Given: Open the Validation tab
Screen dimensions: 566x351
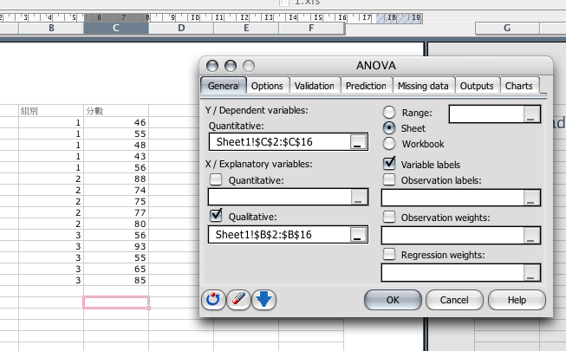Looking at the screenshot, I should click(315, 86).
